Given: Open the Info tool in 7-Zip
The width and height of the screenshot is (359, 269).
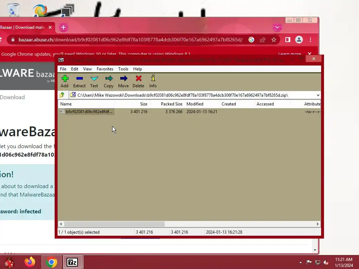Looking at the screenshot, I should 153,81.
